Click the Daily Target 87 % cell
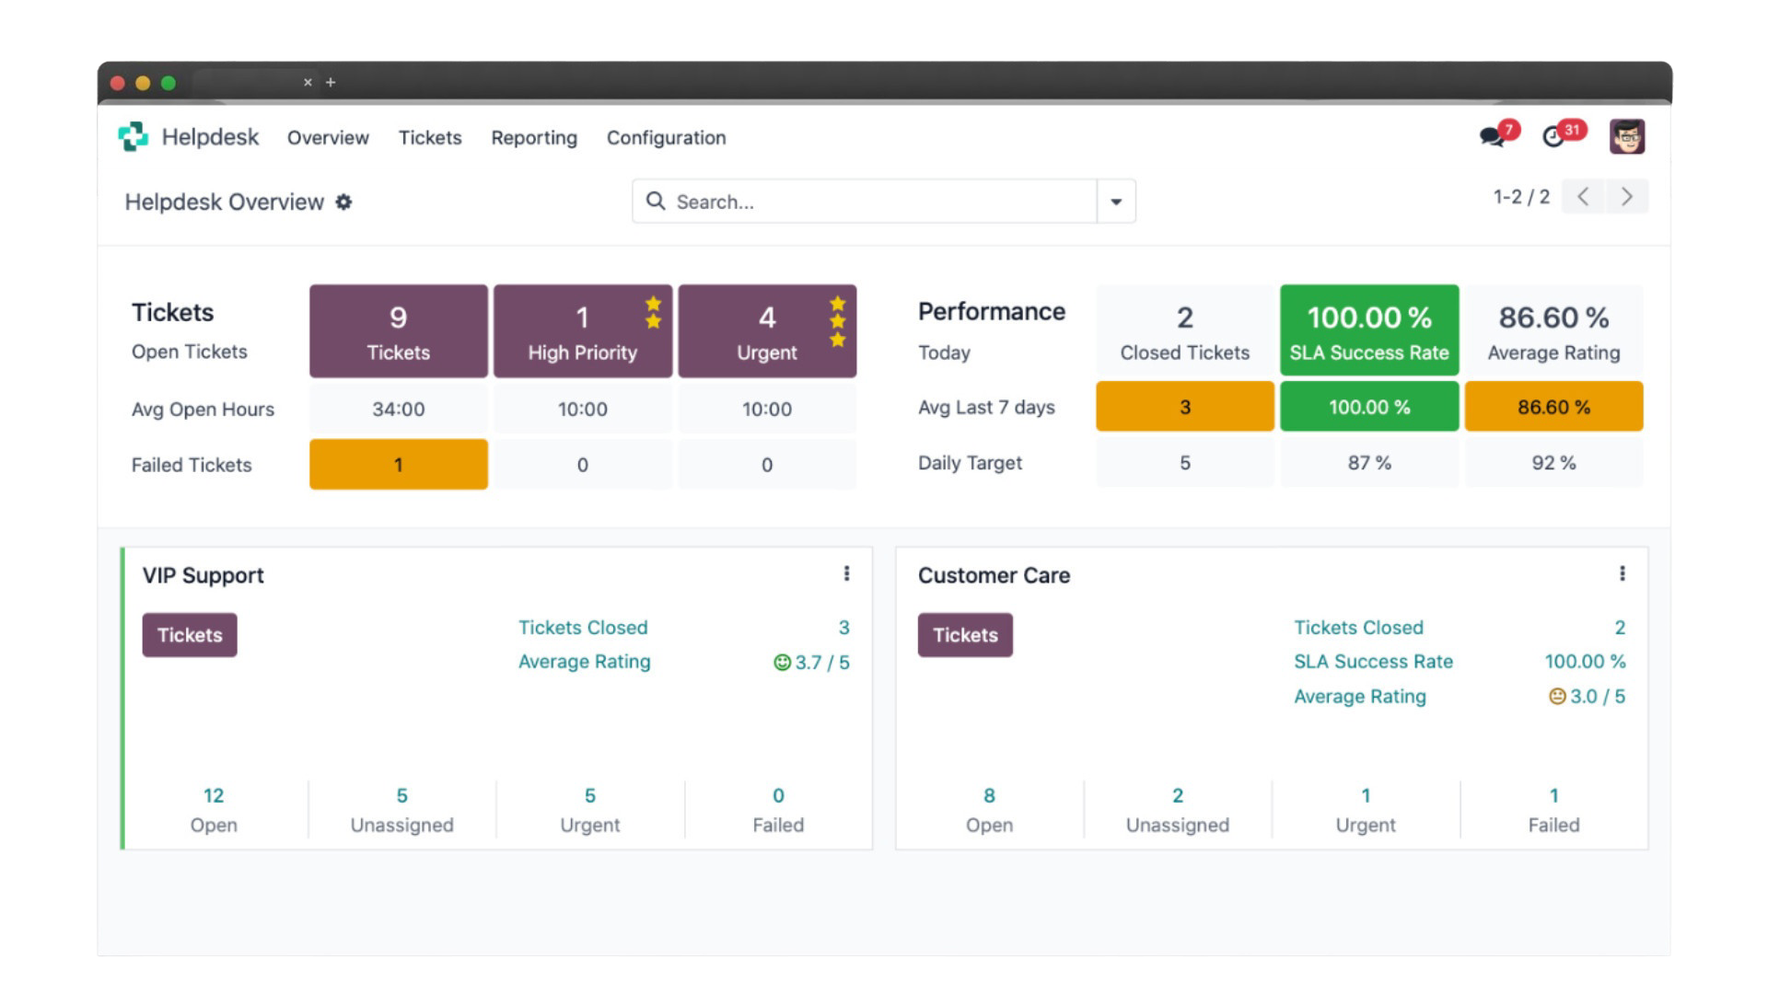 [x=1369, y=463]
